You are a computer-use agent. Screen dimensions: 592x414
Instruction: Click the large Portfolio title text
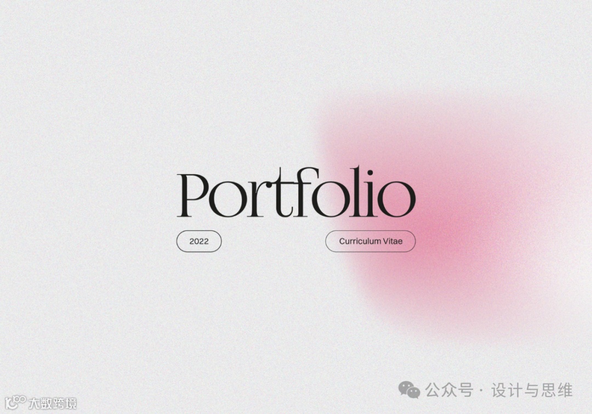coord(297,192)
